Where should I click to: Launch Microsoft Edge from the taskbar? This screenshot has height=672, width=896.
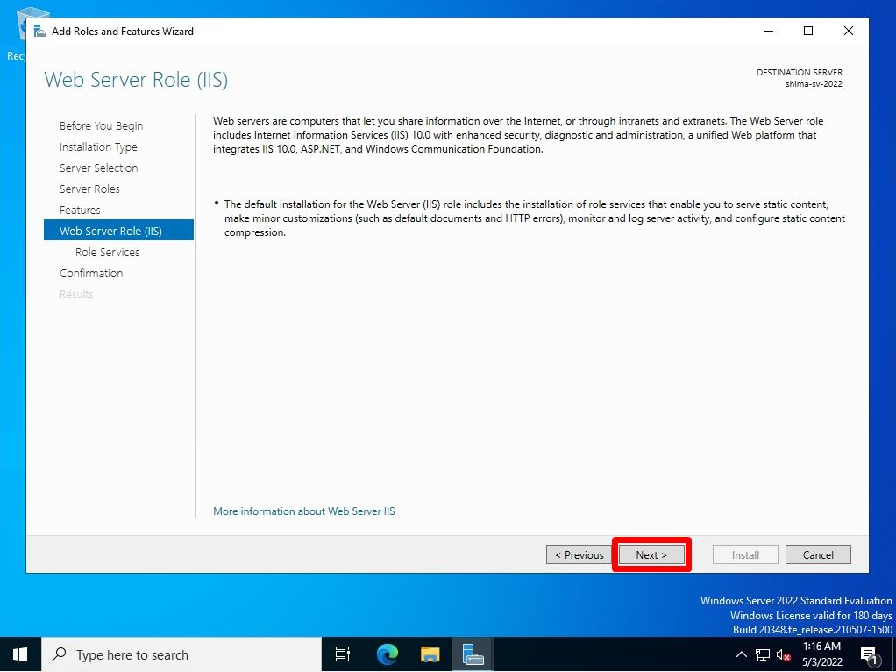point(387,654)
